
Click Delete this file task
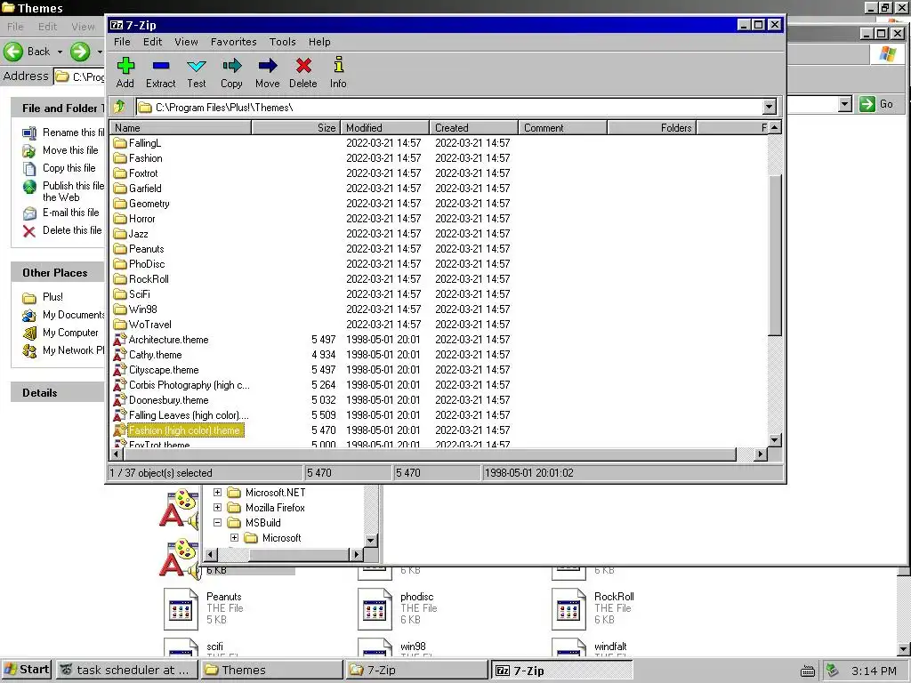62,230
